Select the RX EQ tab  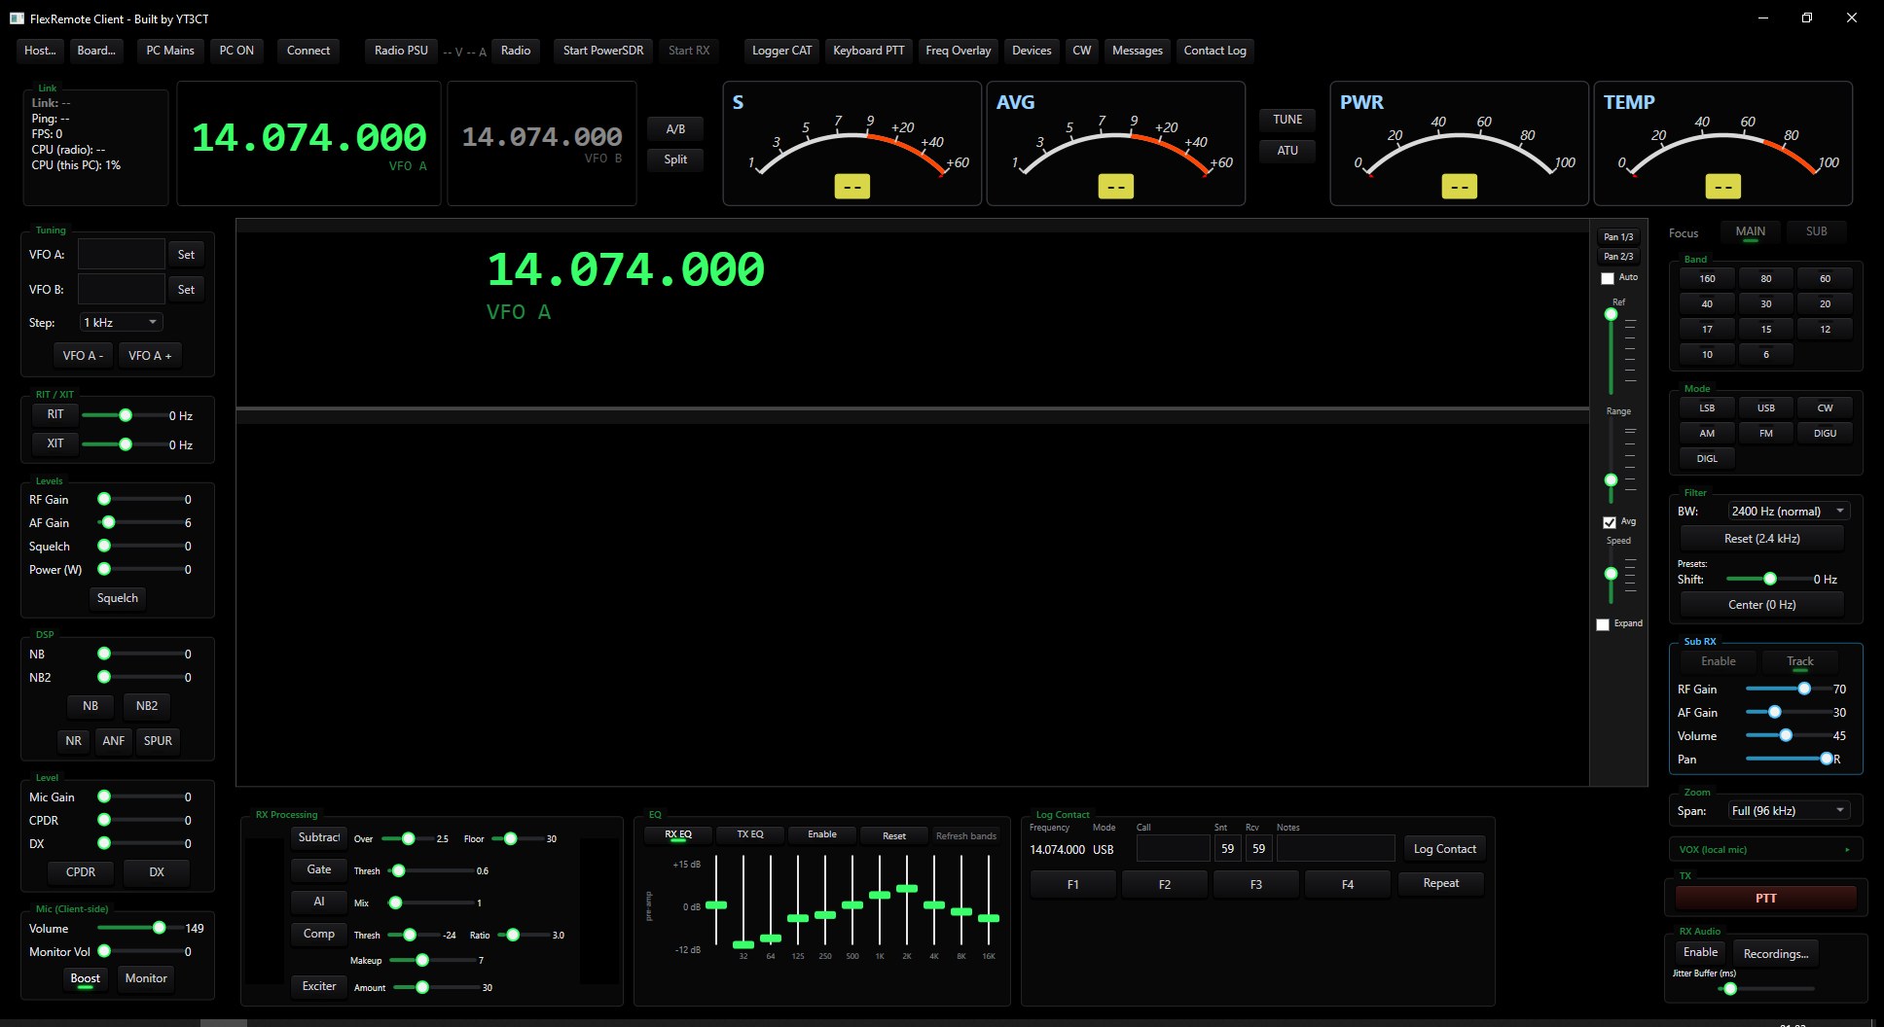(677, 834)
